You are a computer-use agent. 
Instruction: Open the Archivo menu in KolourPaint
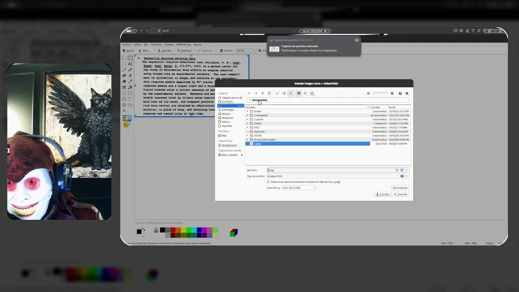pyautogui.click(x=127, y=45)
